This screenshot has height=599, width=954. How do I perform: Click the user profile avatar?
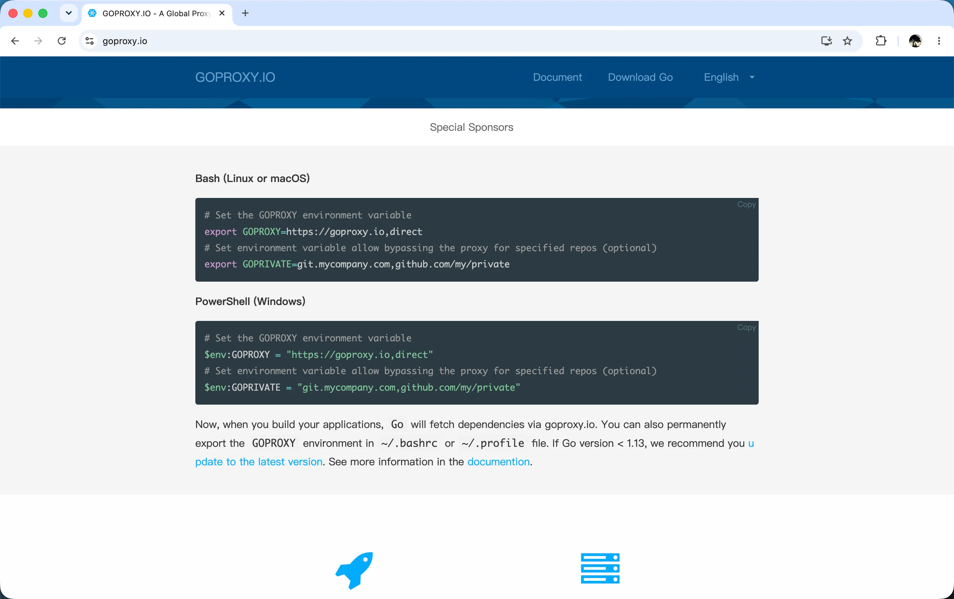915,41
